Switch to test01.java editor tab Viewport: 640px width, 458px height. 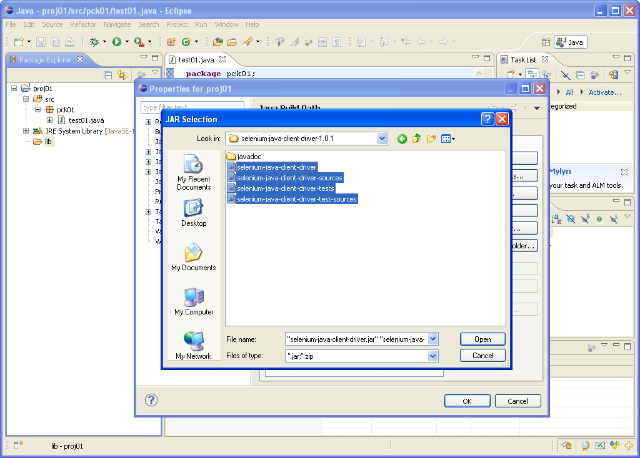click(x=196, y=59)
